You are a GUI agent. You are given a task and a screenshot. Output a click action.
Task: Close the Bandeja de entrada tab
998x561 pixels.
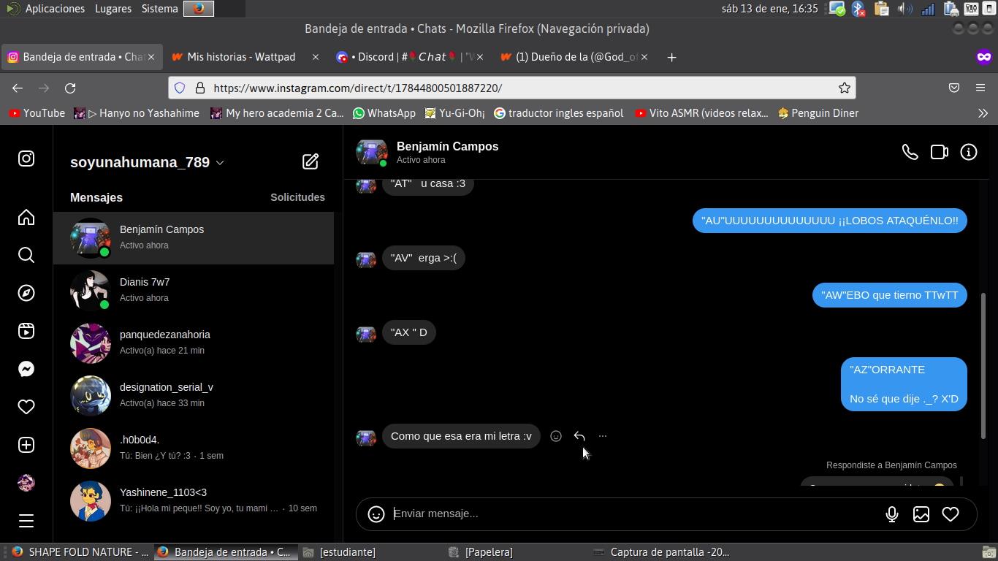click(x=151, y=57)
